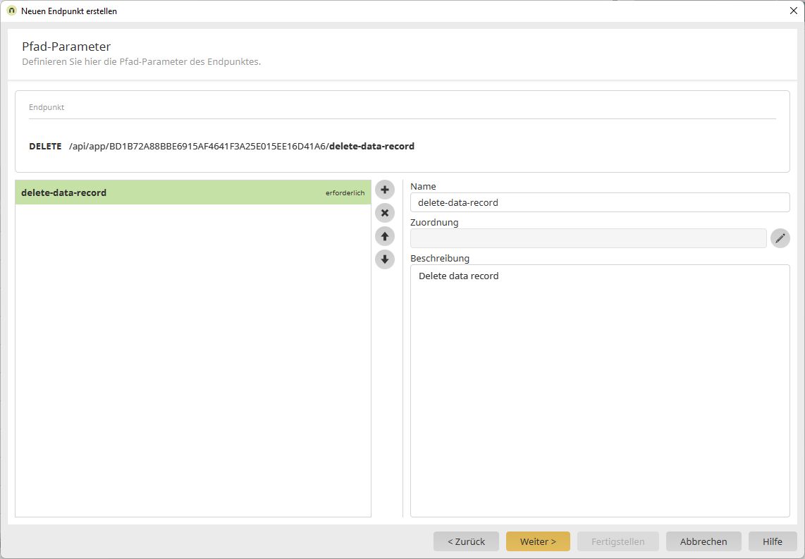
Task: Click the bold delete-data-record path segment
Action: tap(371, 147)
